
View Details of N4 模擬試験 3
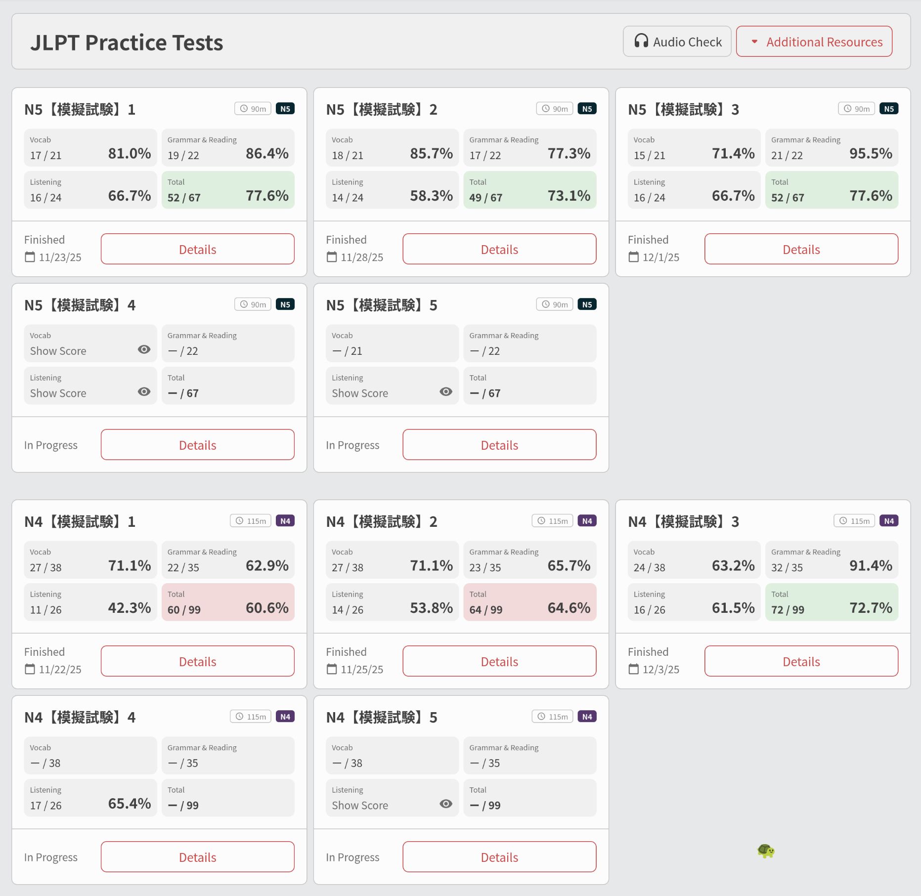point(801,661)
